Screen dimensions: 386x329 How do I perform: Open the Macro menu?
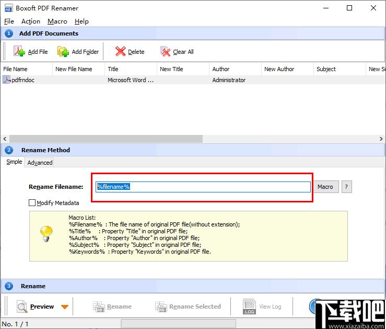pos(57,21)
